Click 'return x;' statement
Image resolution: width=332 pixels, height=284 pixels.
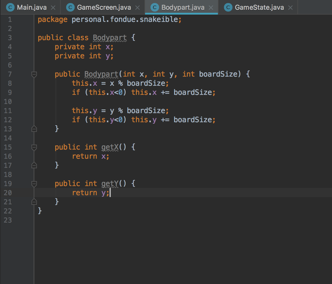tap(90, 156)
